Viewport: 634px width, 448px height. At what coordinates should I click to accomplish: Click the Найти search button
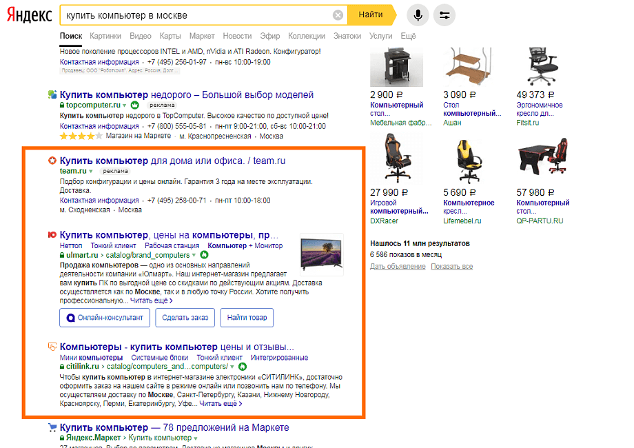click(x=371, y=15)
